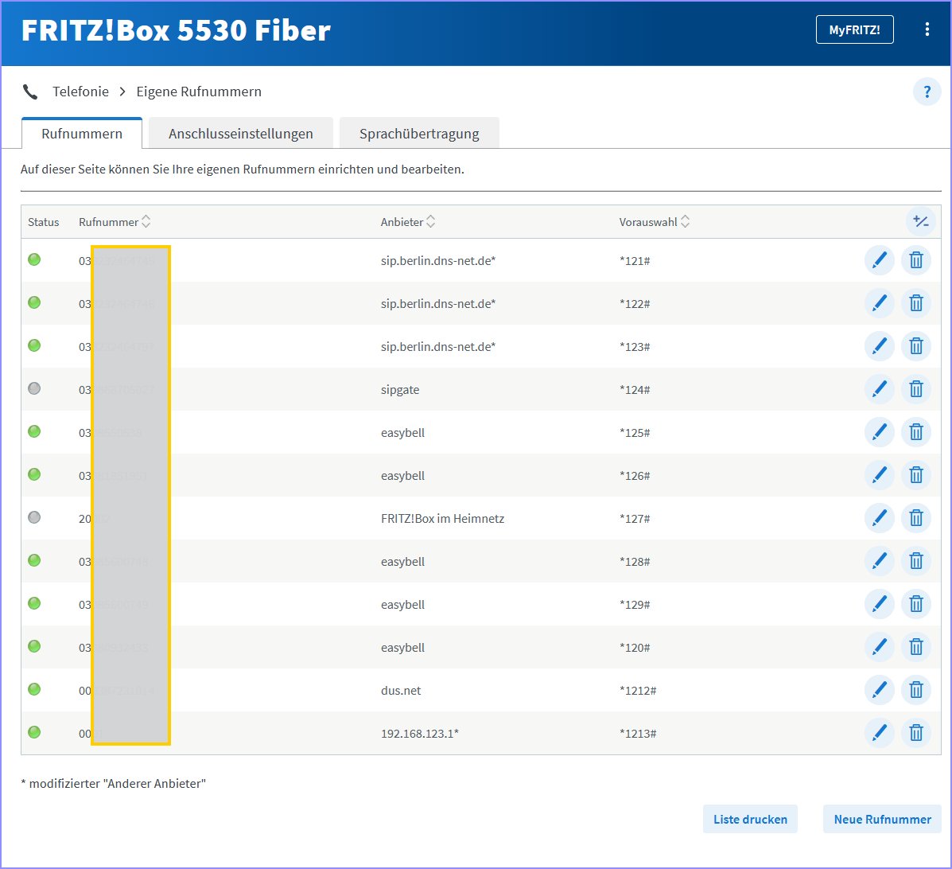
Task: Select the dus.net provider cell
Action: click(401, 690)
